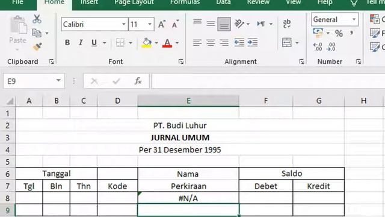The height and width of the screenshot is (217, 385).
Task: Click the Orientation text angle icon
Action: coord(239,24)
